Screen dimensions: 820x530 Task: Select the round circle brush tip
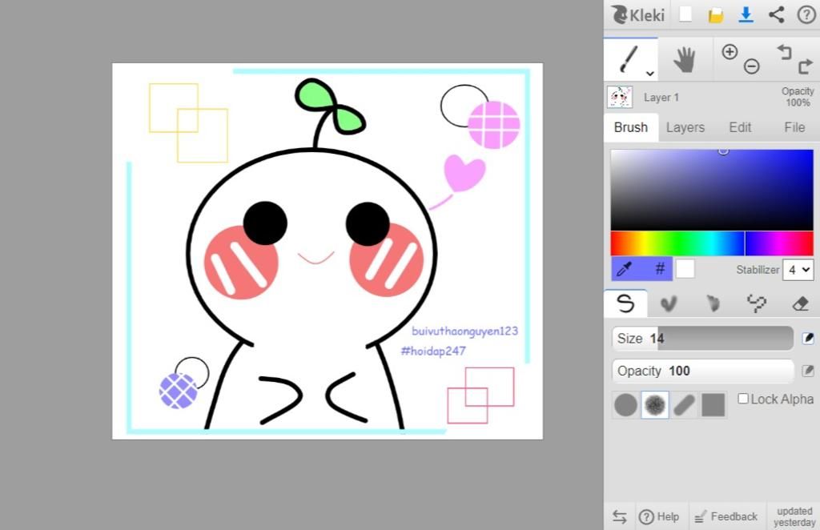[x=626, y=404]
